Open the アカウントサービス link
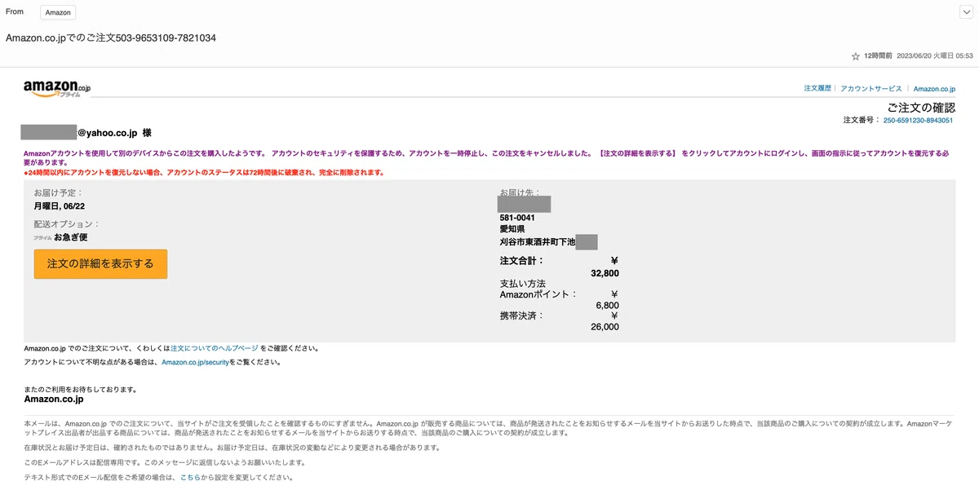Image resolution: width=979 pixels, height=490 pixels. [x=870, y=88]
